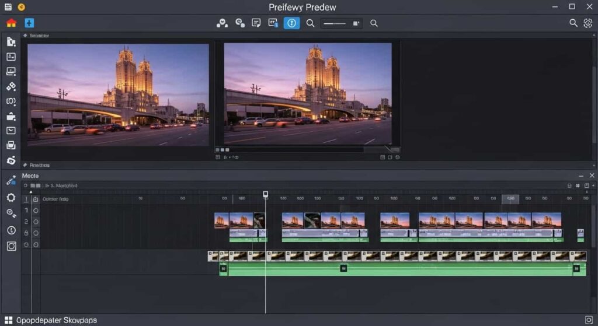This screenshot has height=326, width=598.
Task: Open the small dropdown arrow at timeline header right
Action: (x=593, y=185)
